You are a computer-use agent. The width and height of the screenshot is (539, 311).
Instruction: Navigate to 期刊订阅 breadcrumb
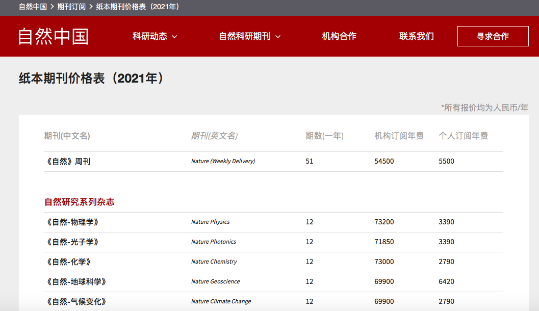(x=71, y=7)
